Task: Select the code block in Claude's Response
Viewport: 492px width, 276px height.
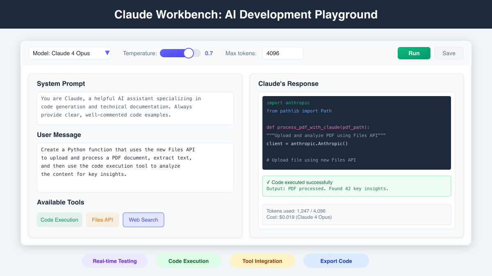Action: [x=356, y=132]
